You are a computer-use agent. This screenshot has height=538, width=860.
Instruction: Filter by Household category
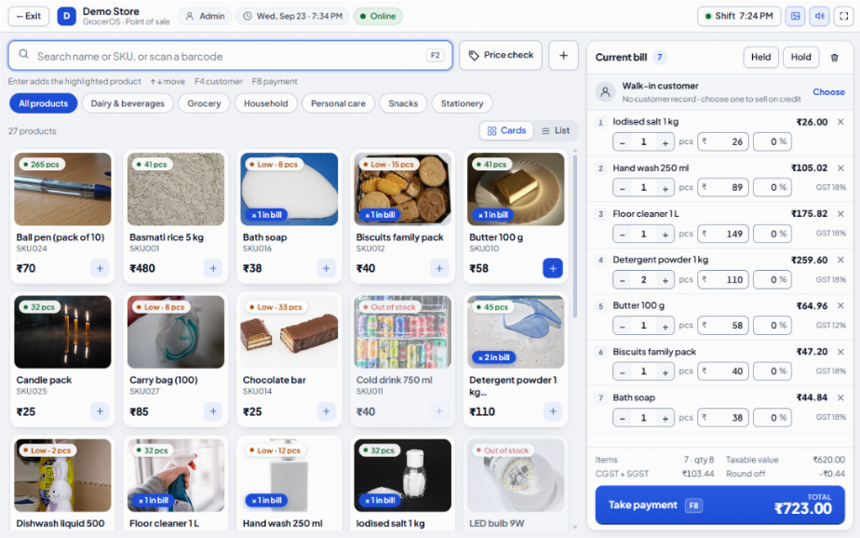click(266, 103)
